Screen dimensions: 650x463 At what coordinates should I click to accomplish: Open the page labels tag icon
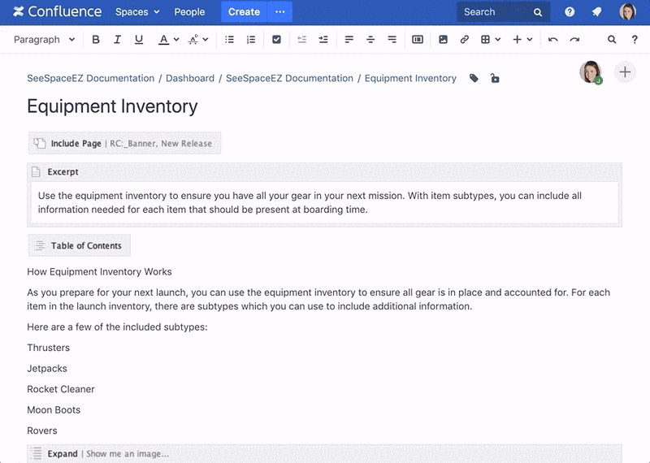click(474, 79)
